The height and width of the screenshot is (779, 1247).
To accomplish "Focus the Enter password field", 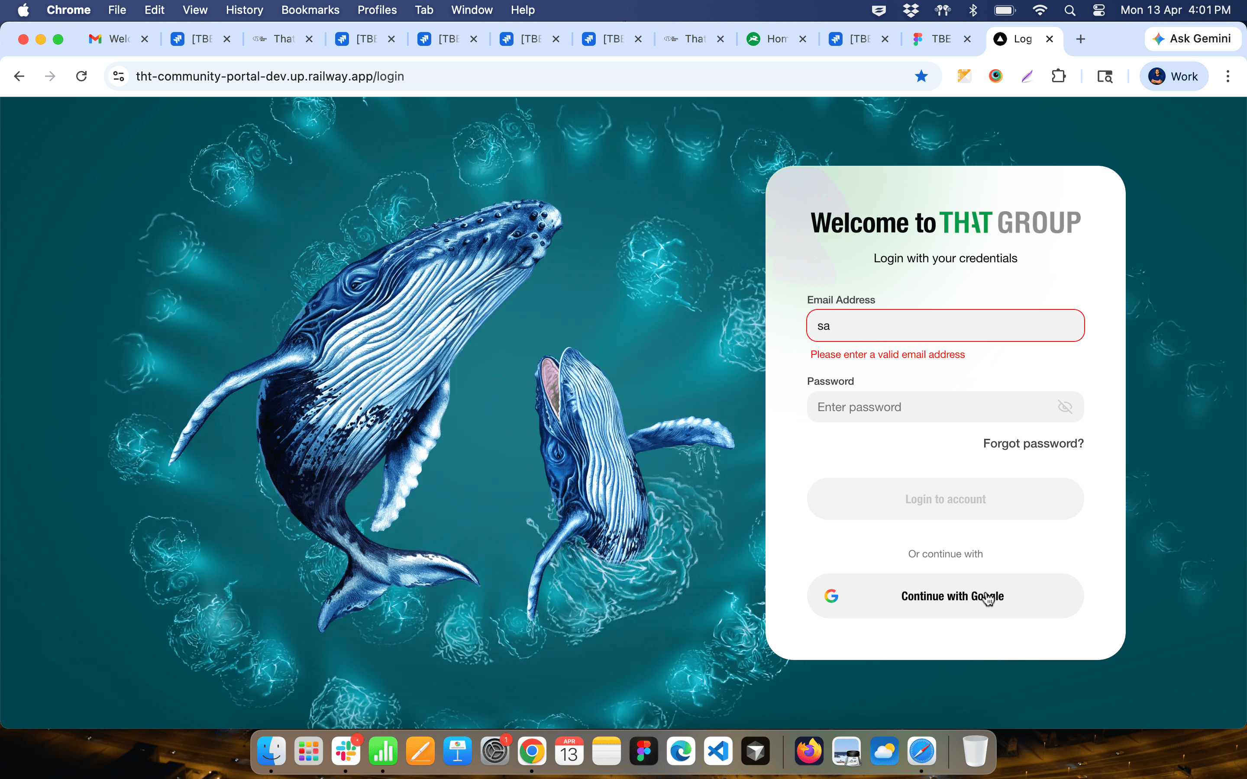I will click(x=945, y=407).
